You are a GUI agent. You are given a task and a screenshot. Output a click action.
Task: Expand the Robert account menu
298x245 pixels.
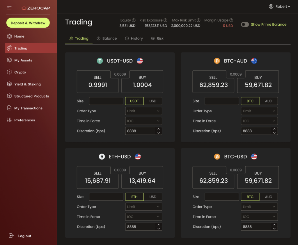(281, 6)
